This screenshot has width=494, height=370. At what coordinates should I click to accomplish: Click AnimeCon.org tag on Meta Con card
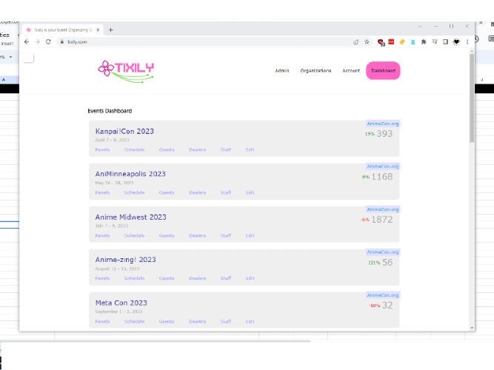coord(383,295)
